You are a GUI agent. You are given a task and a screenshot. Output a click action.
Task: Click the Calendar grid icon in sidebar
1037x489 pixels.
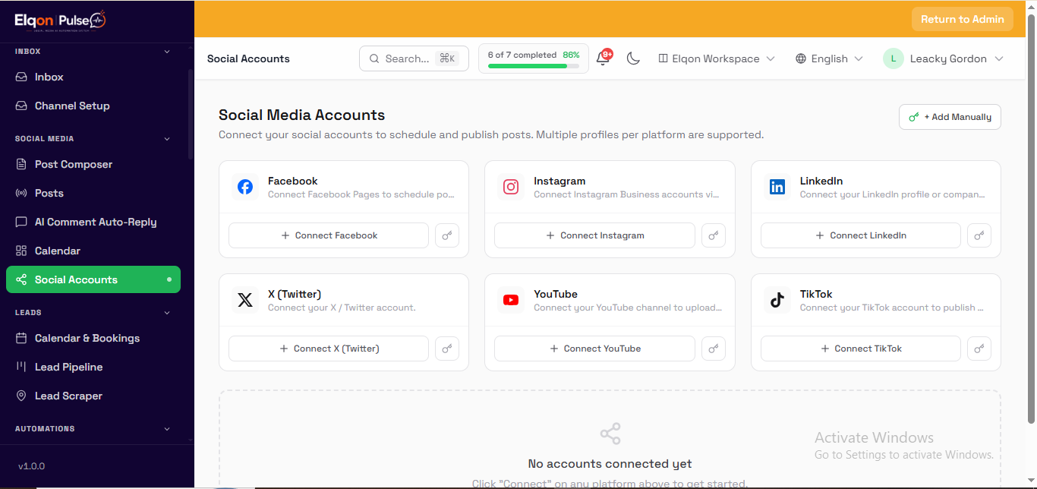coord(21,251)
